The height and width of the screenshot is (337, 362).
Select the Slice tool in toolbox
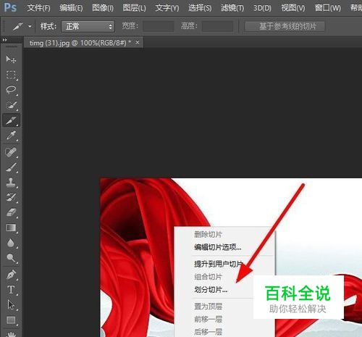[x=11, y=120]
